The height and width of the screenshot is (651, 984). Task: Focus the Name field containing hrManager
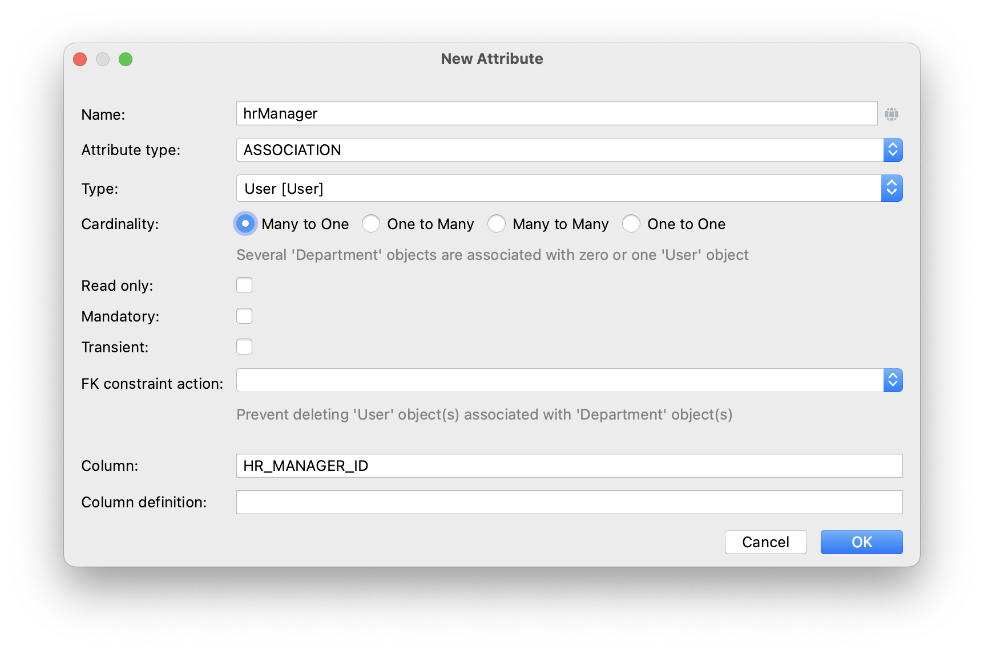(x=556, y=113)
